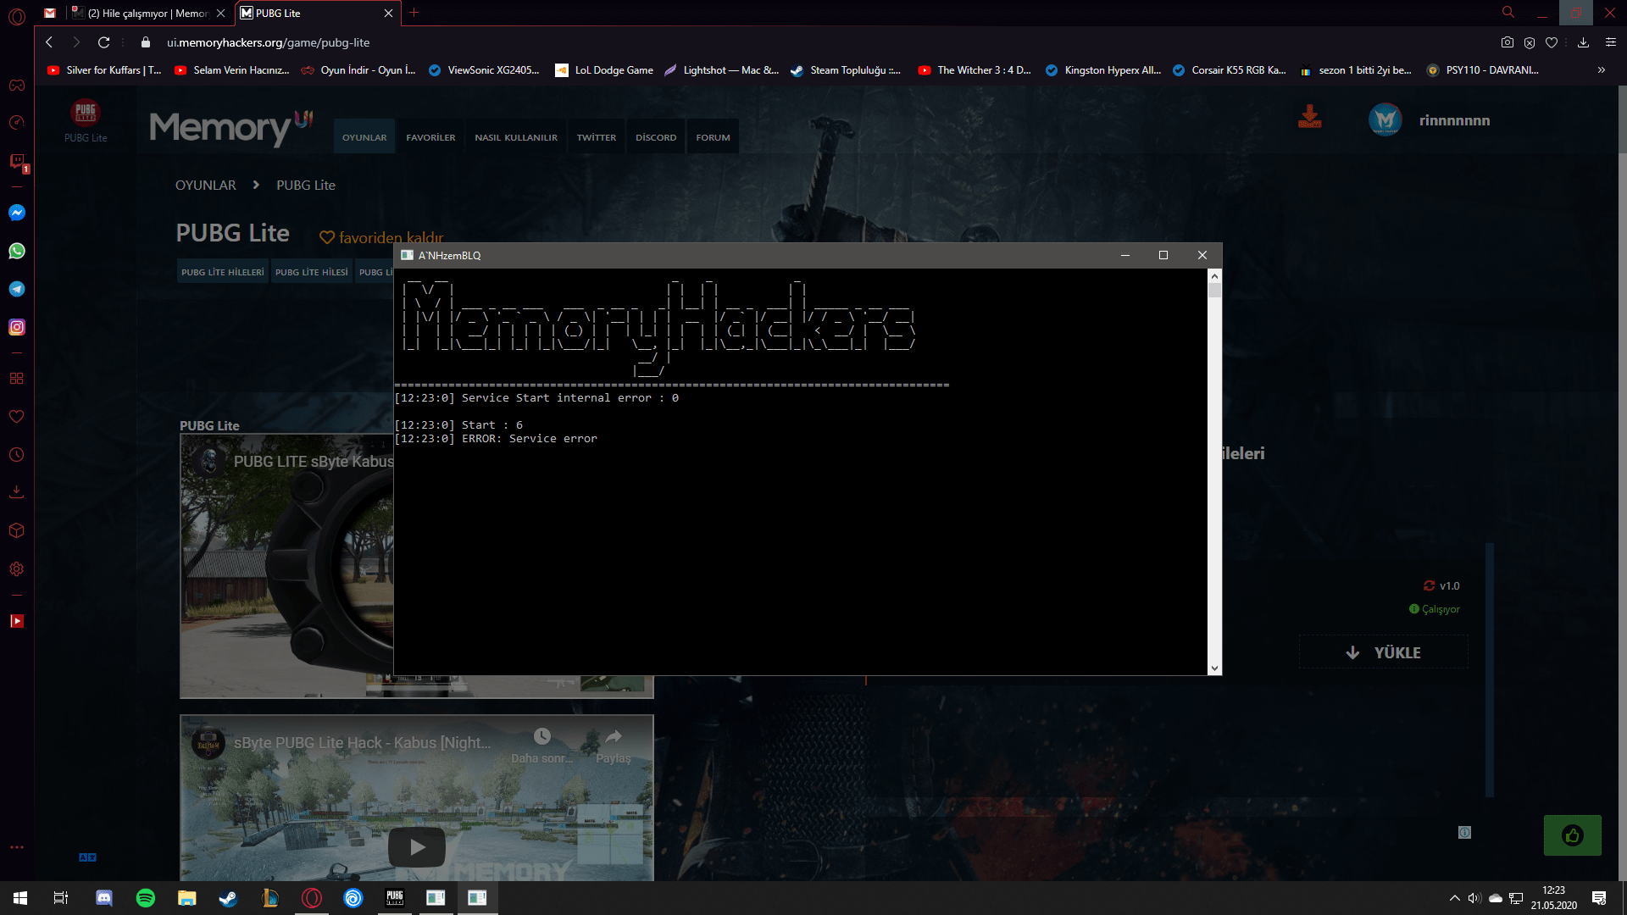Open the LoL Dodge Game bookmark

(x=604, y=70)
